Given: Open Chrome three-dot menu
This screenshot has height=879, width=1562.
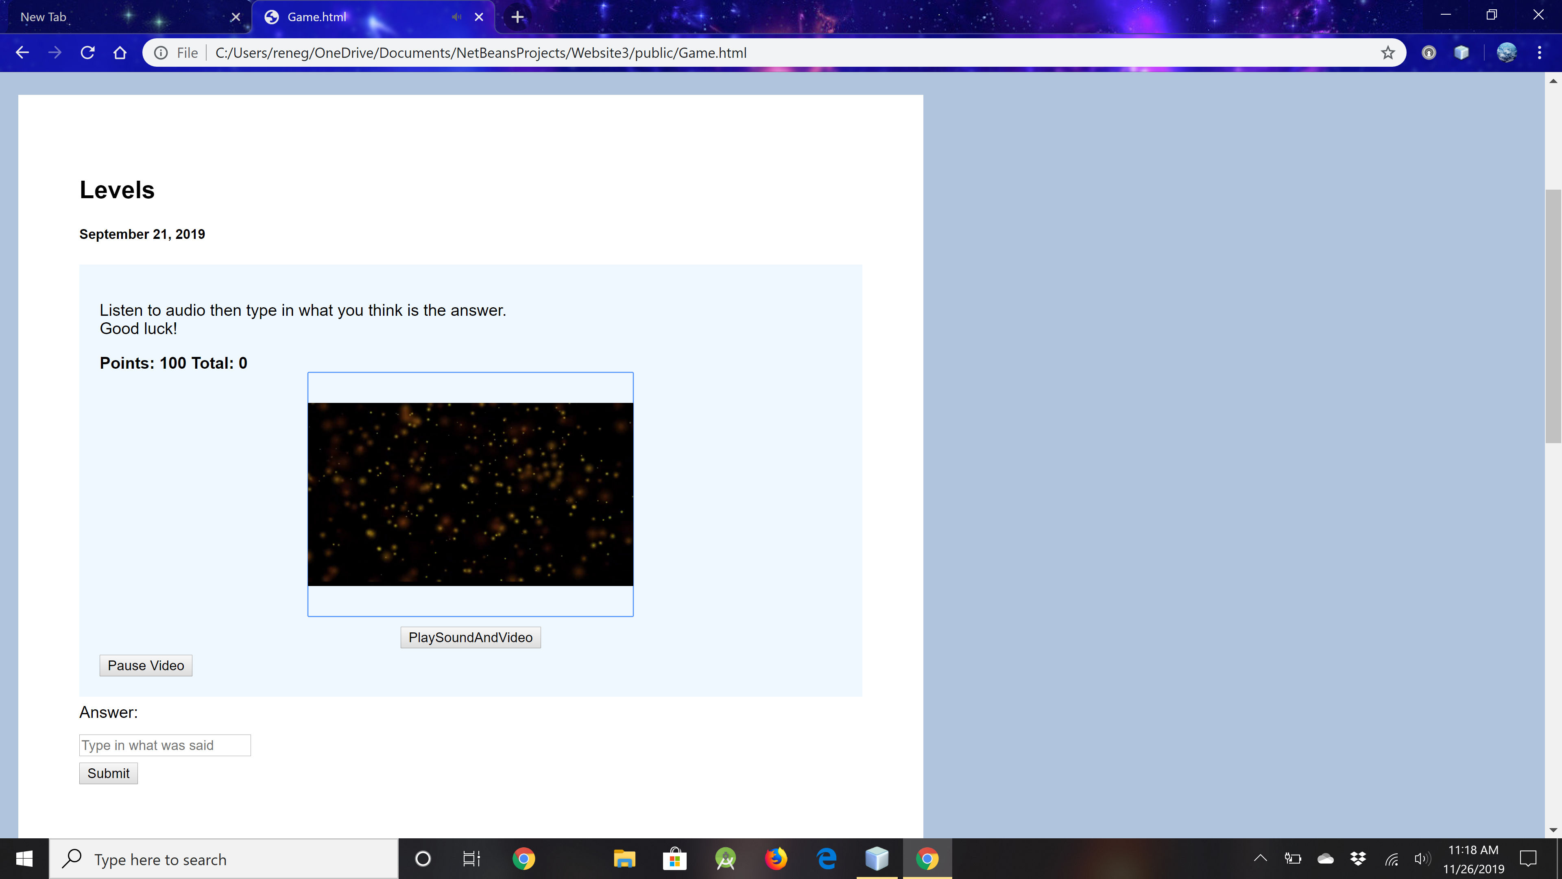Looking at the screenshot, I should 1540,53.
